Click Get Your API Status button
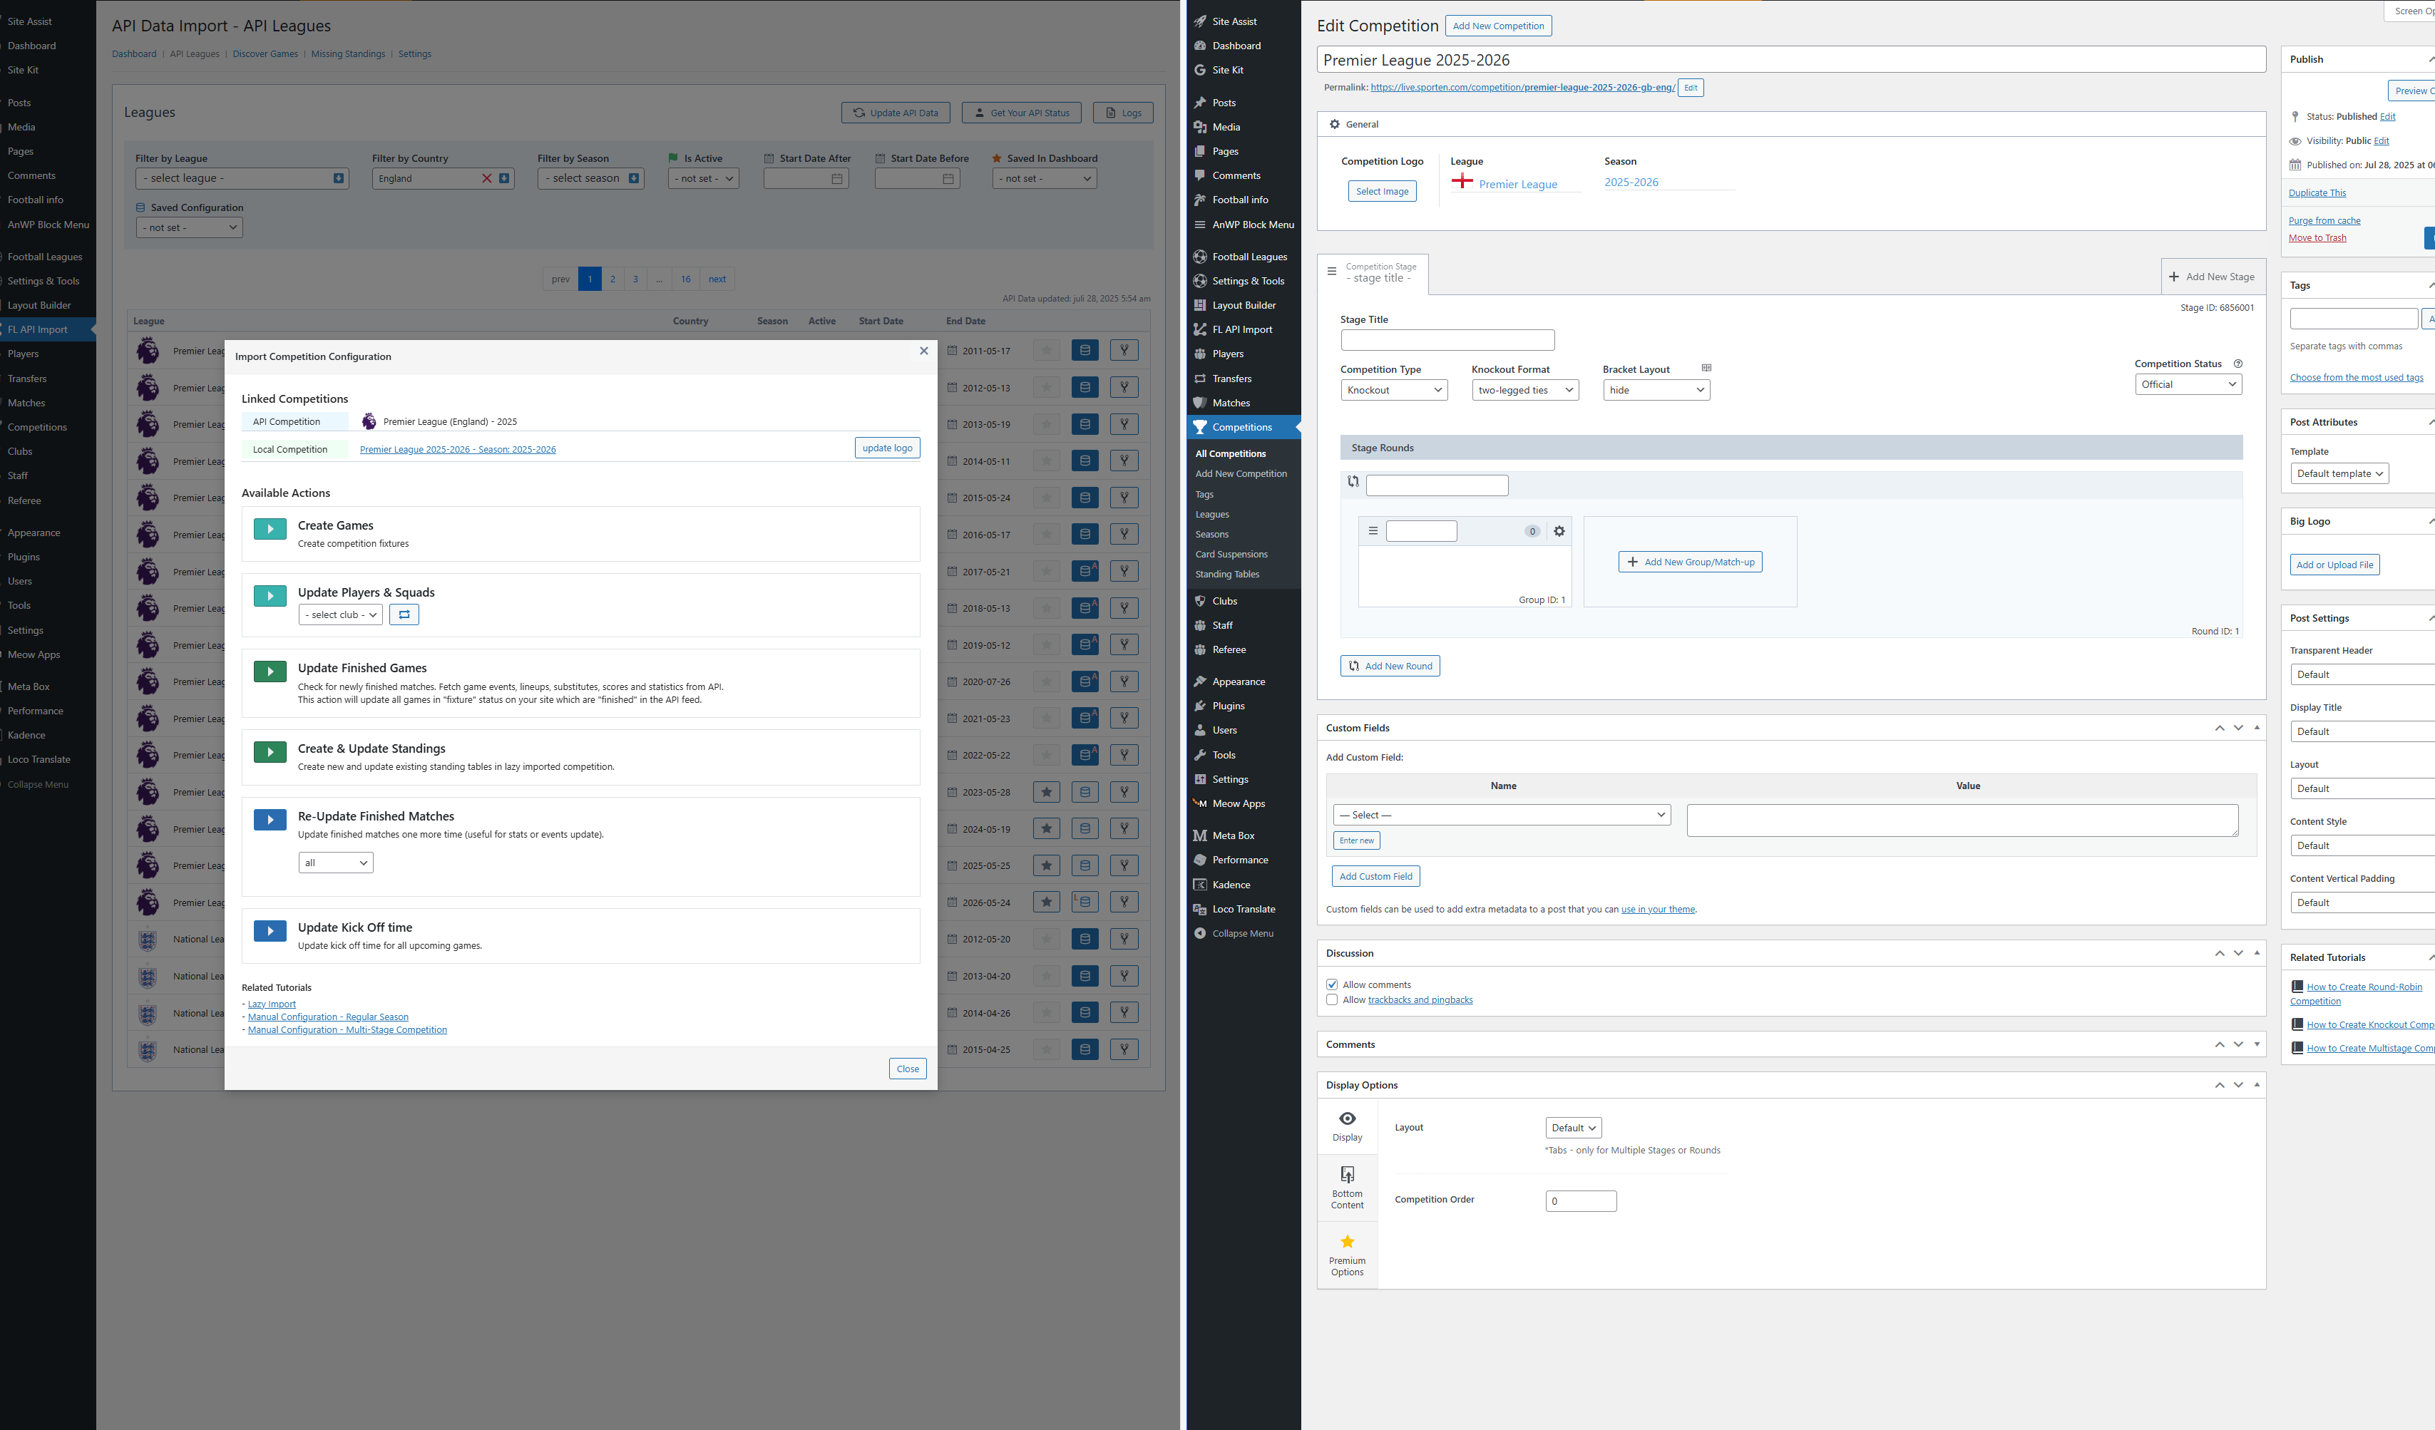Viewport: 2435px width, 1430px height. [1021, 113]
